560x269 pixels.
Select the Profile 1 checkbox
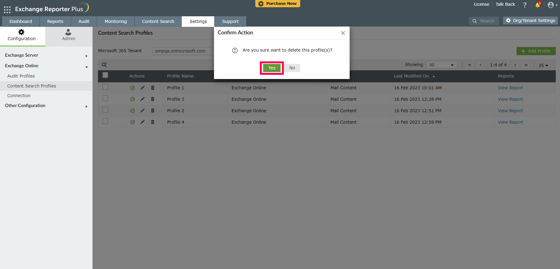point(105,87)
